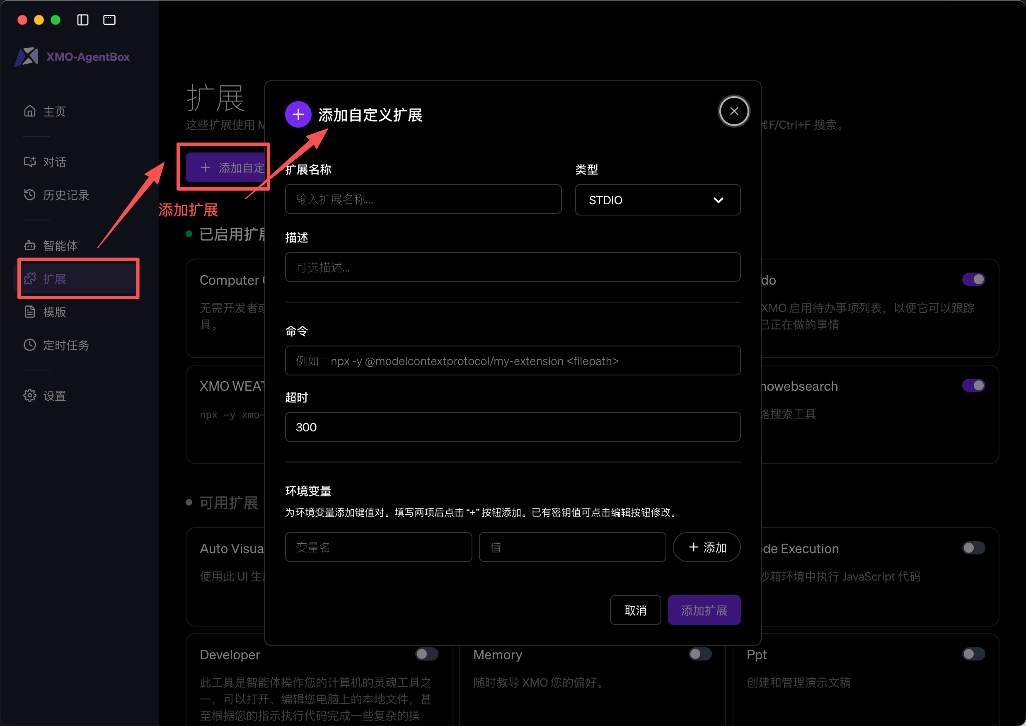Click the + 添加 environment variable button
Image resolution: width=1026 pixels, height=726 pixels.
[707, 547]
